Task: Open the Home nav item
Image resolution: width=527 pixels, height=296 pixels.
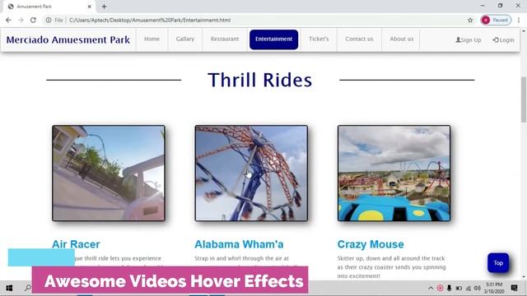Action: coord(152,39)
